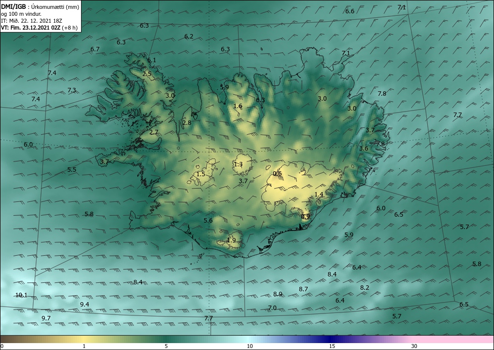Click the 2.8 value label
The image size is (494, 350).
click(x=187, y=123)
